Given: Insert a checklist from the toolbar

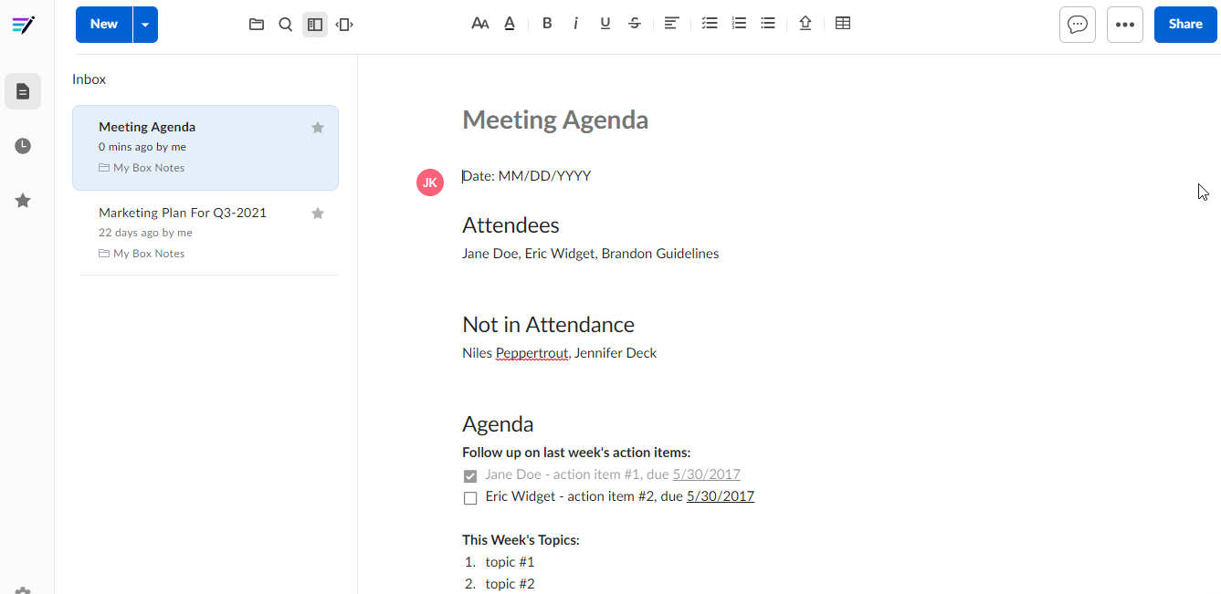Looking at the screenshot, I should [710, 24].
